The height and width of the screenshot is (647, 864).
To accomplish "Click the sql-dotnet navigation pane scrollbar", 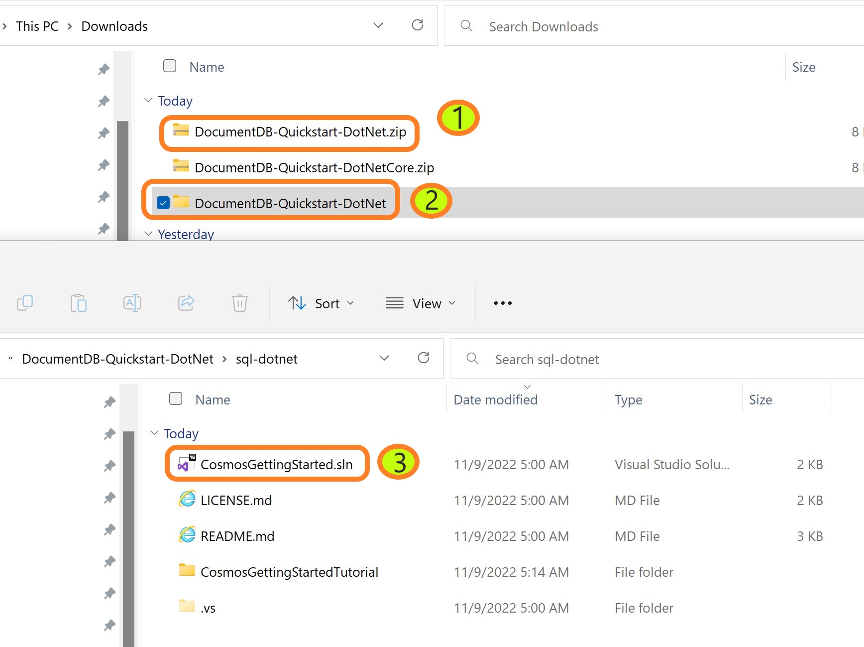I will (128, 539).
